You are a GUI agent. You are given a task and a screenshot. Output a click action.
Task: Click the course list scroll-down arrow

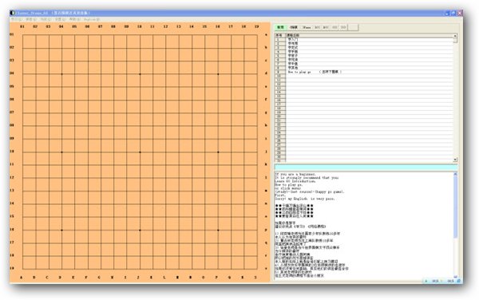coord(455,160)
